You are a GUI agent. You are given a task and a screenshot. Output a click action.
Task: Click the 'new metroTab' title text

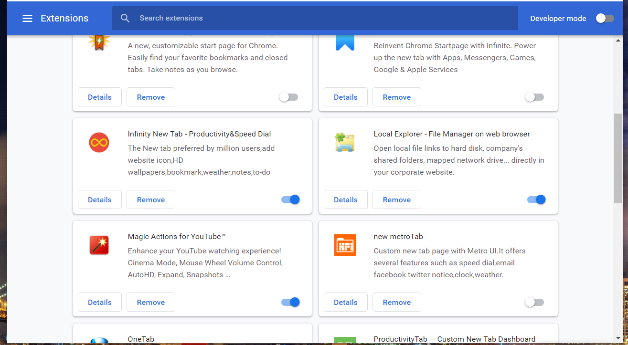(x=398, y=237)
